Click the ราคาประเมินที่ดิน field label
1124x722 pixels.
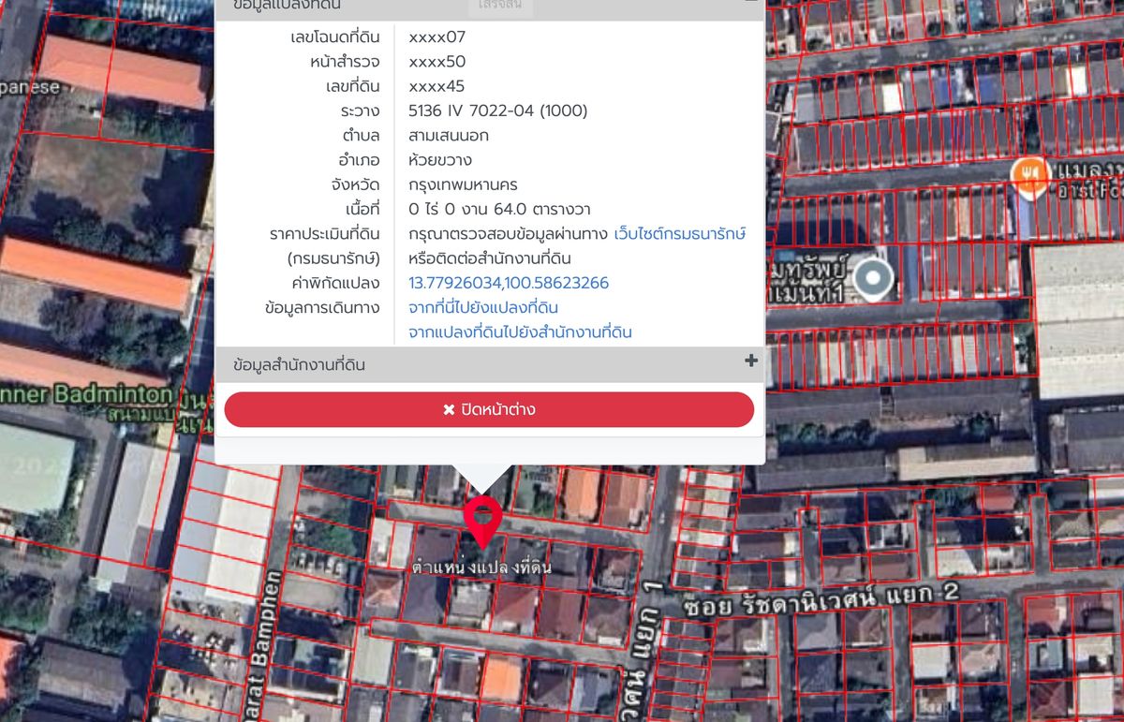point(324,234)
